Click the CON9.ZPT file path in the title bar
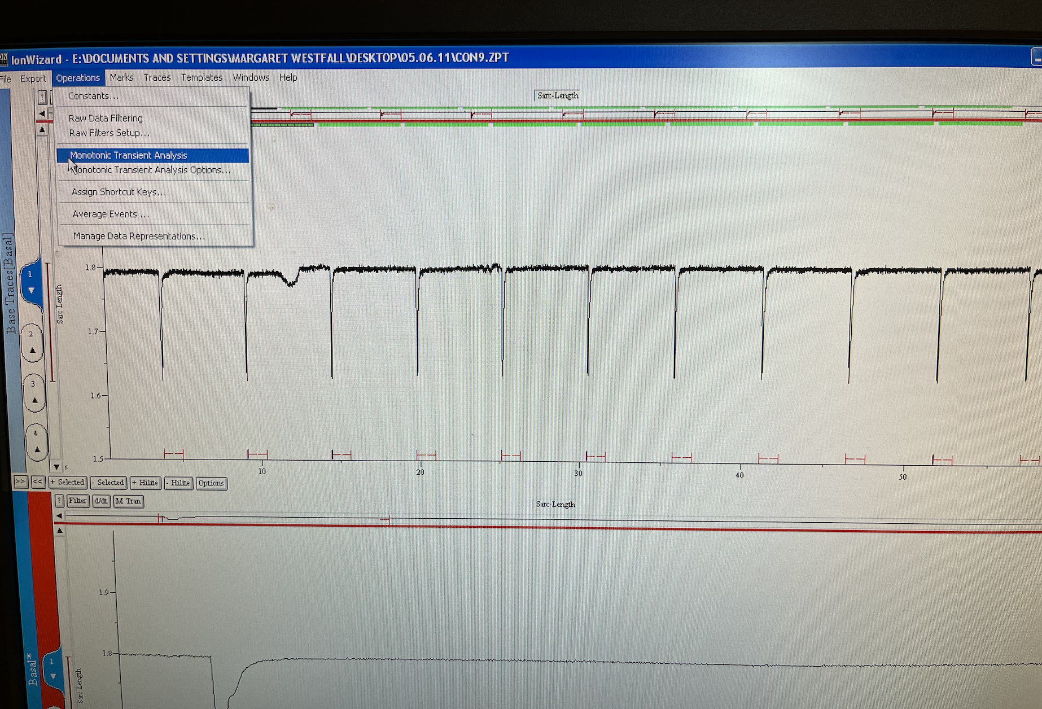The height and width of the screenshot is (709, 1042). click(291, 58)
